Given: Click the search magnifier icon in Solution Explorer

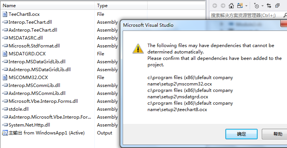Looking at the screenshot, I should click(285, 15).
